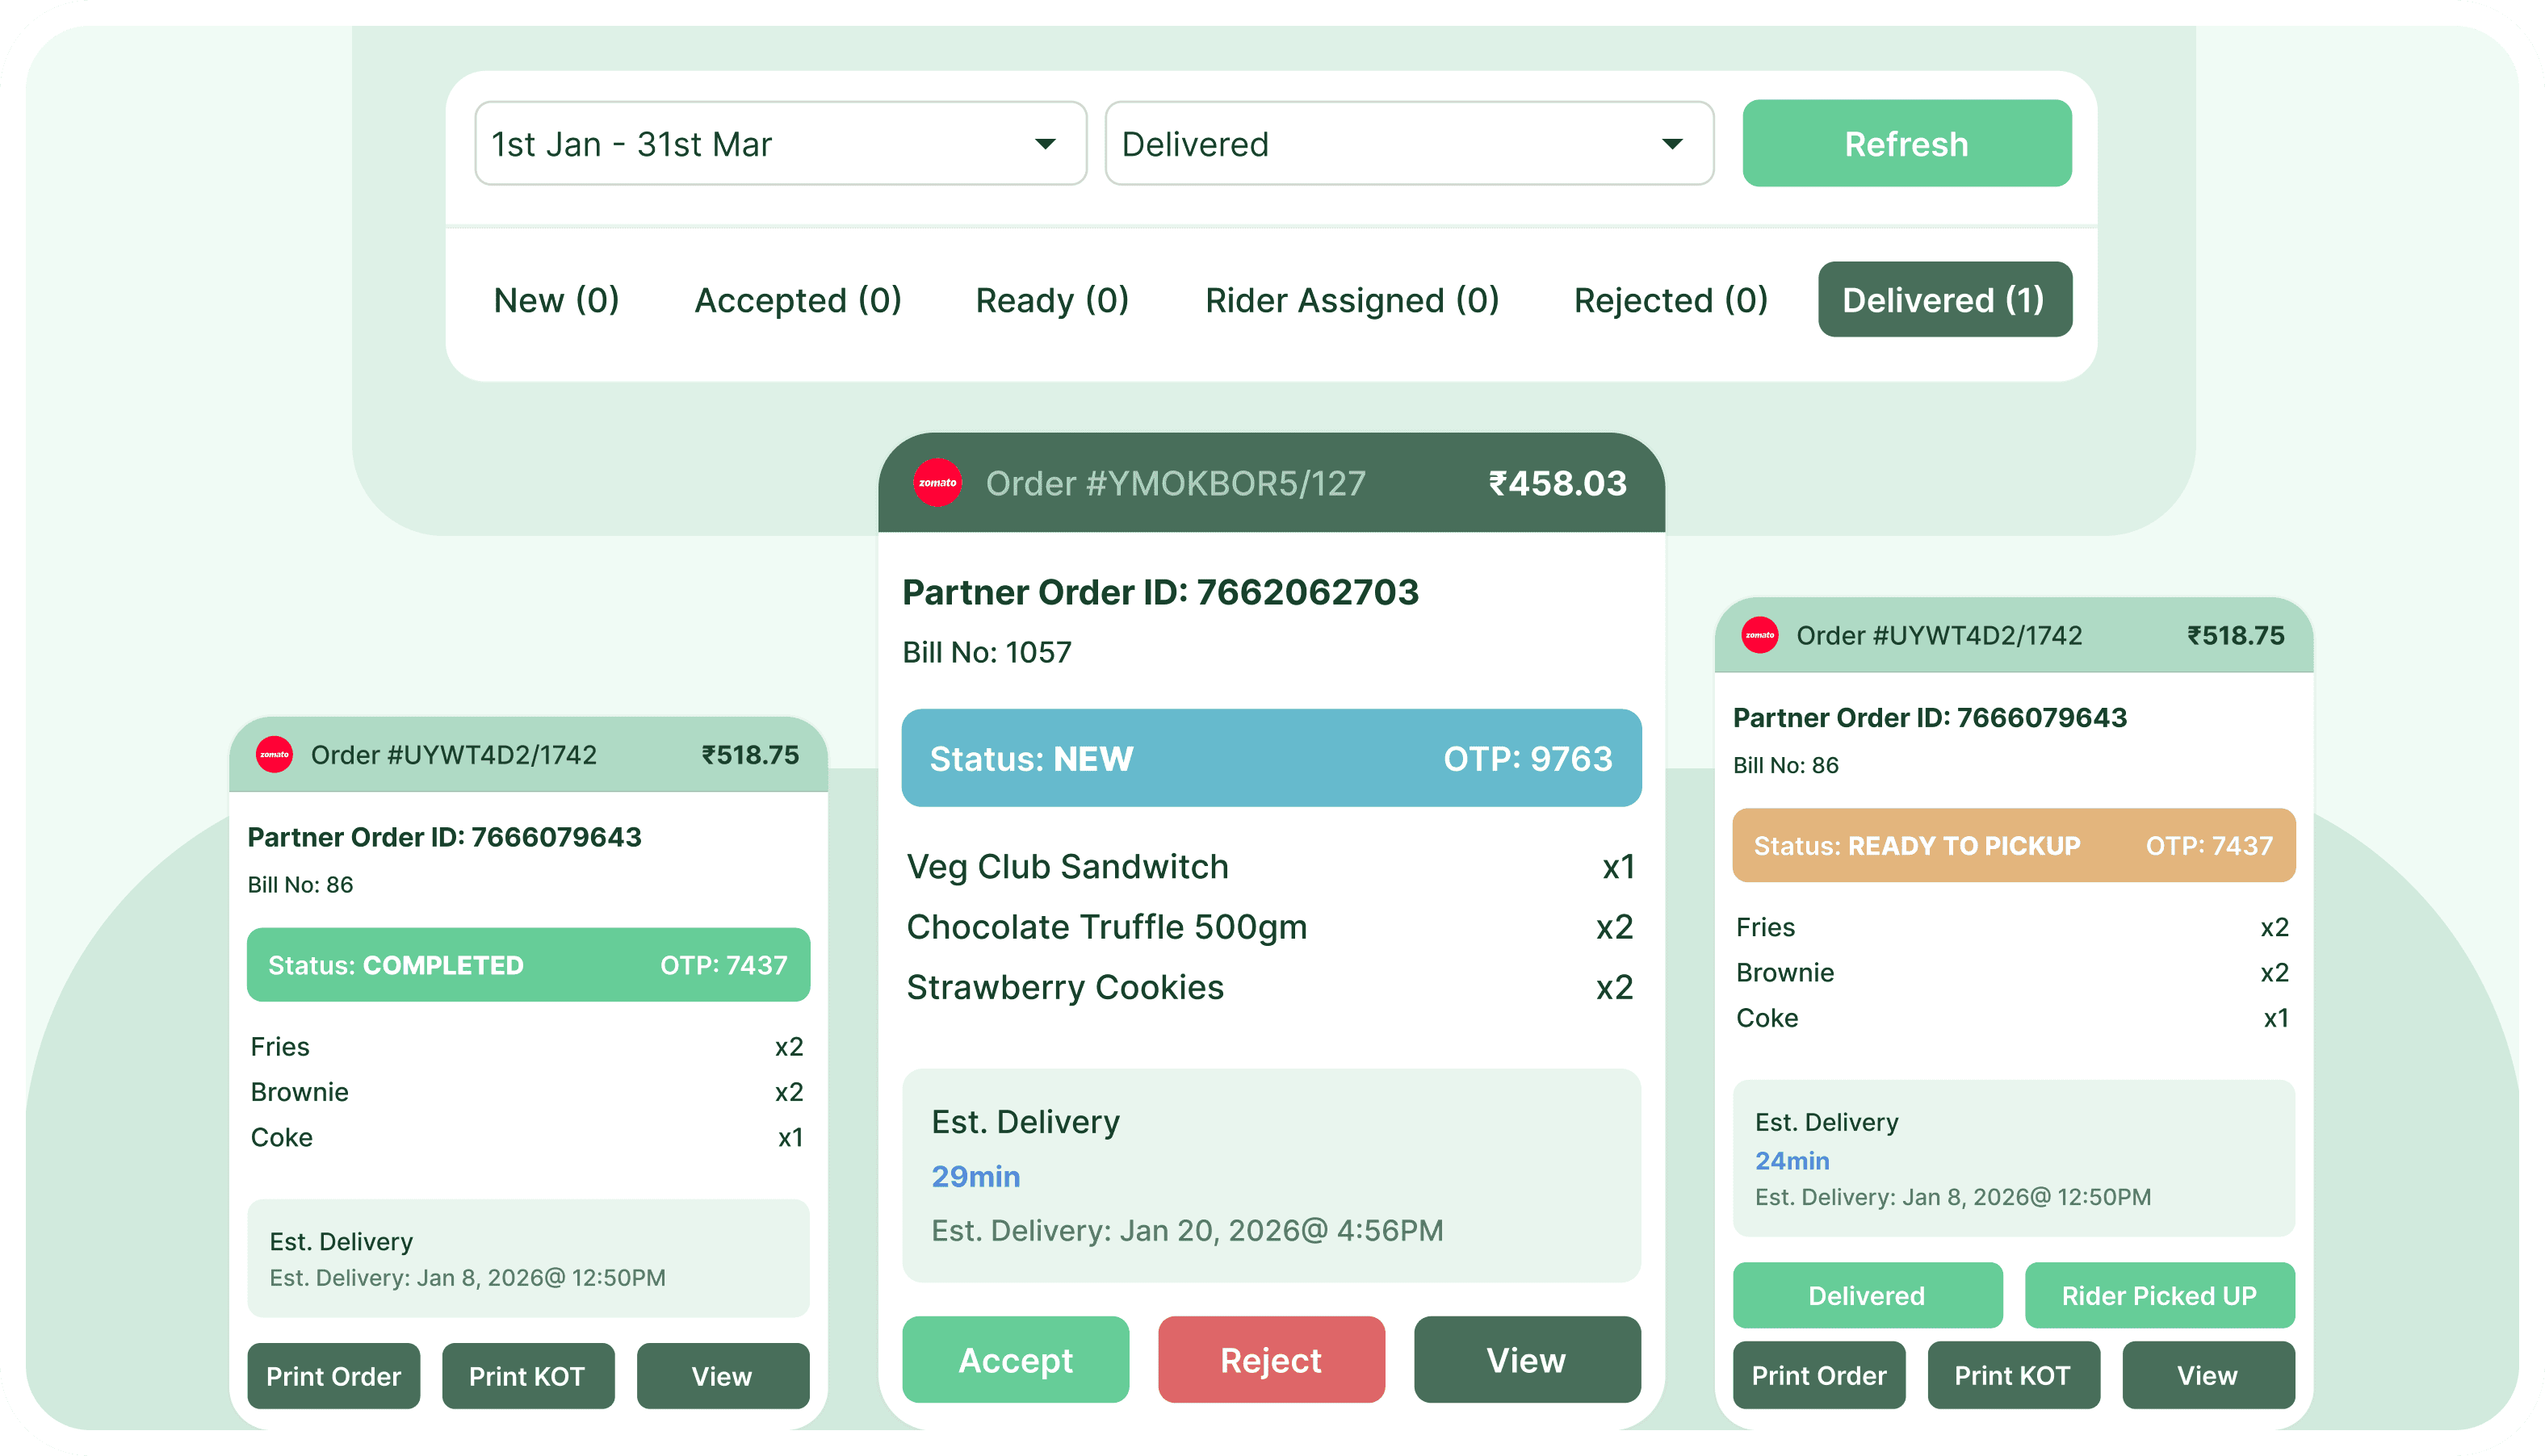Select the Ready (0) tab
Image resolution: width=2545 pixels, height=1456 pixels.
point(1050,299)
